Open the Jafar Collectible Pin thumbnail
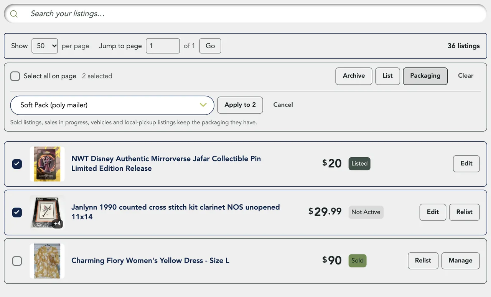 [47, 164]
